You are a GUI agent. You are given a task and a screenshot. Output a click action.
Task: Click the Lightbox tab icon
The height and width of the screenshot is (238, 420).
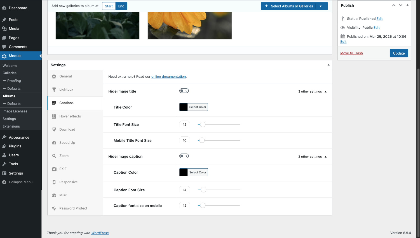click(54, 90)
